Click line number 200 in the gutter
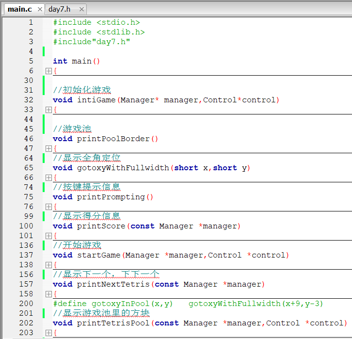This screenshot has width=352, height=339. [26, 303]
